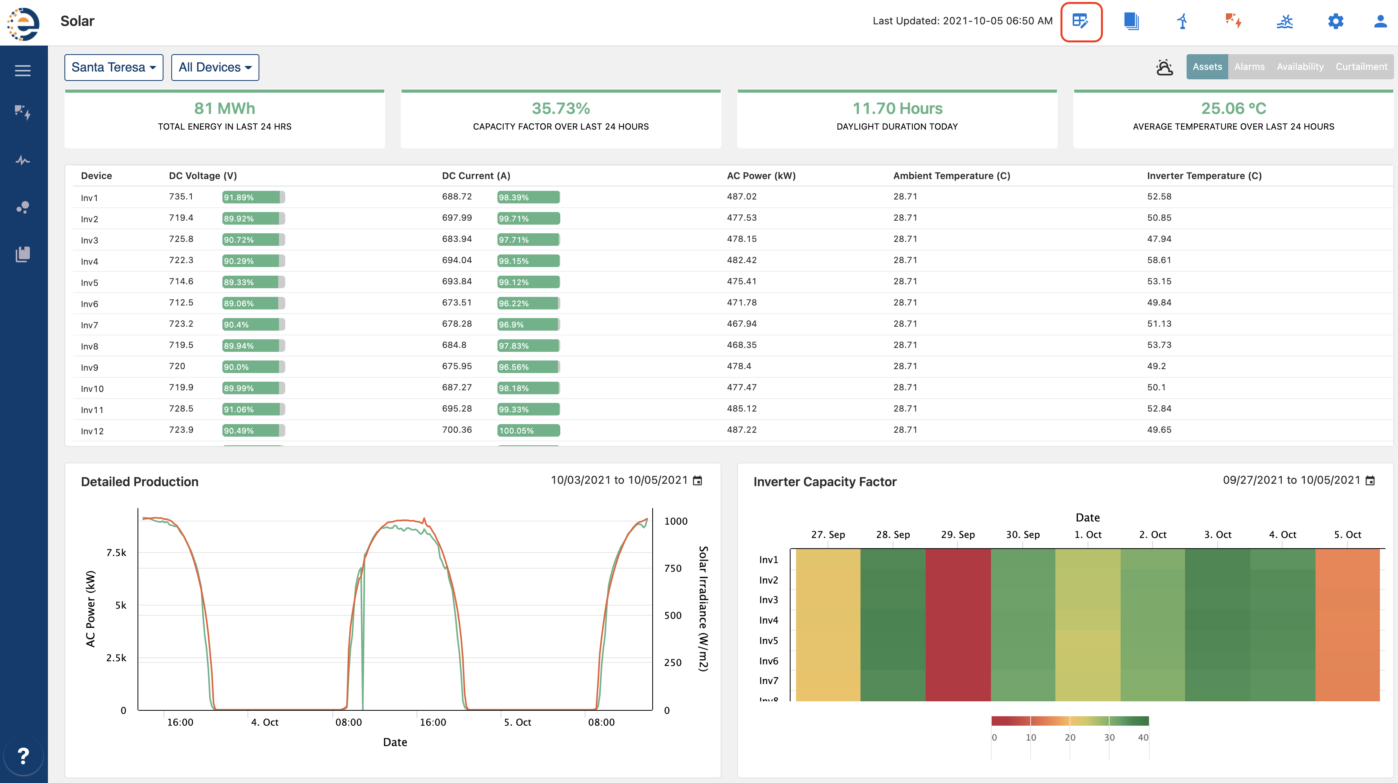
Task: Click the reports book icon in header
Action: pos(1131,22)
